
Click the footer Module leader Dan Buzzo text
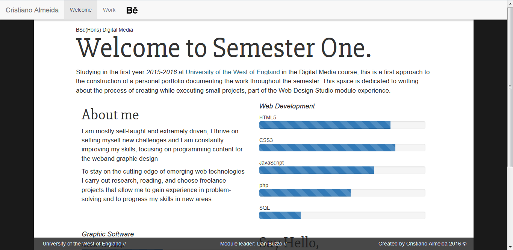pyautogui.click(x=253, y=244)
